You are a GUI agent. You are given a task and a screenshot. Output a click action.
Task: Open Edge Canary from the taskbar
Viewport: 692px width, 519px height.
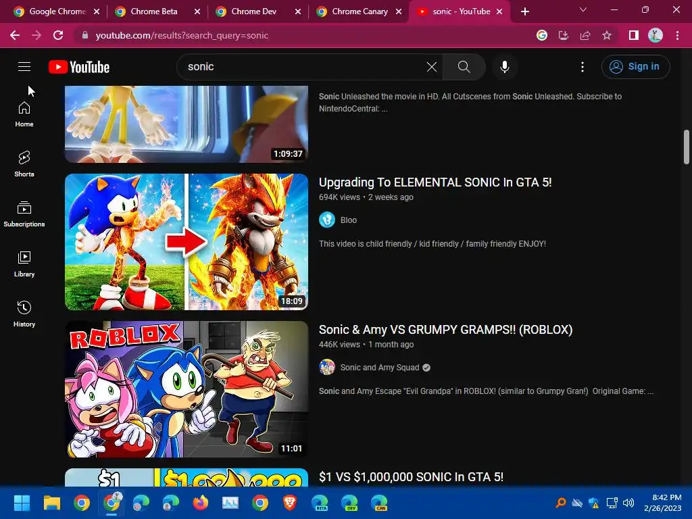tap(379, 503)
